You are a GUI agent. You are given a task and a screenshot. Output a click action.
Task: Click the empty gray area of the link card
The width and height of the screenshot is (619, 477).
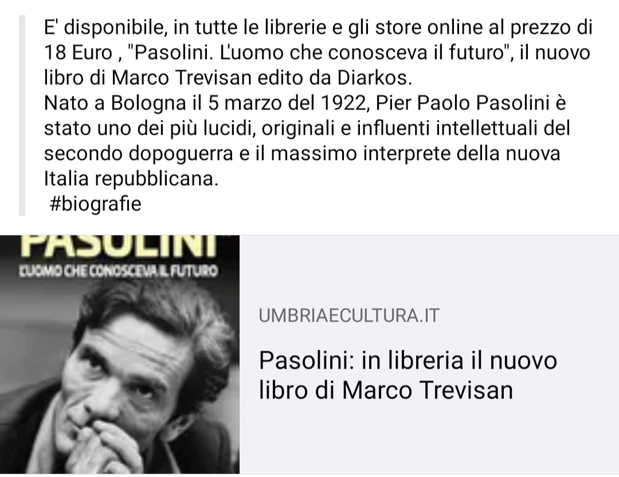[x=429, y=268]
